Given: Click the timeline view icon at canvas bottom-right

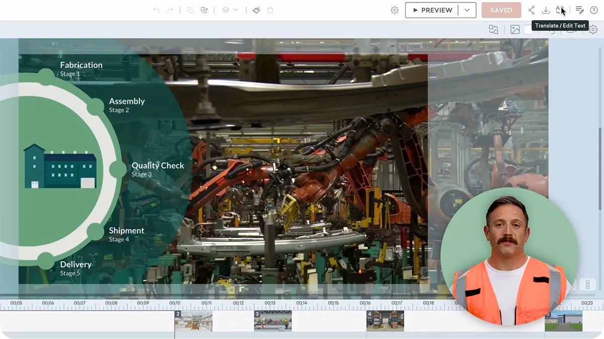Looking at the screenshot, I should [x=587, y=285].
